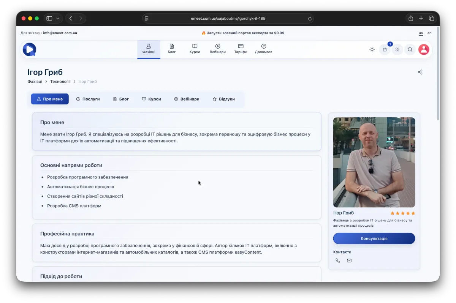
Task: Click the Safari address bar
Action: [x=228, y=18]
